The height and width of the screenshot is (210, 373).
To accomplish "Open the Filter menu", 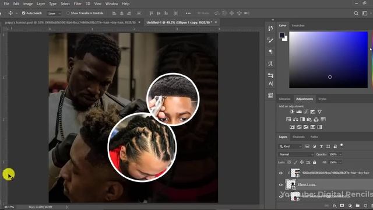I will (x=78, y=4).
